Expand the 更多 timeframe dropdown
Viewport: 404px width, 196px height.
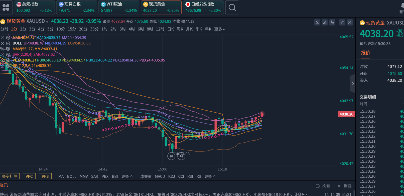(x=219, y=29)
